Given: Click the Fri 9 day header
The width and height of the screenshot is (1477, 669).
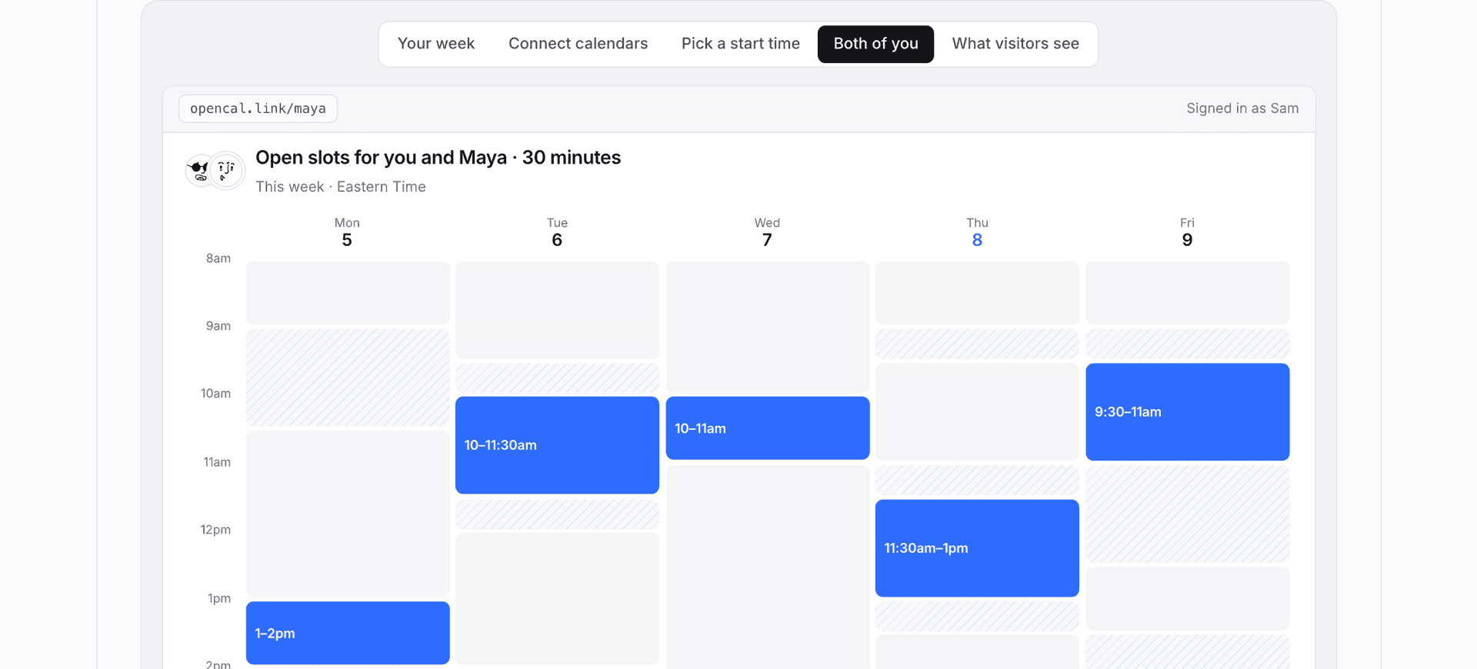Looking at the screenshot, I should pos(1187,232).
